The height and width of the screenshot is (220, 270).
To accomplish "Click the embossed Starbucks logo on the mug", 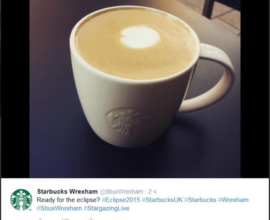I will click(127, 121).
